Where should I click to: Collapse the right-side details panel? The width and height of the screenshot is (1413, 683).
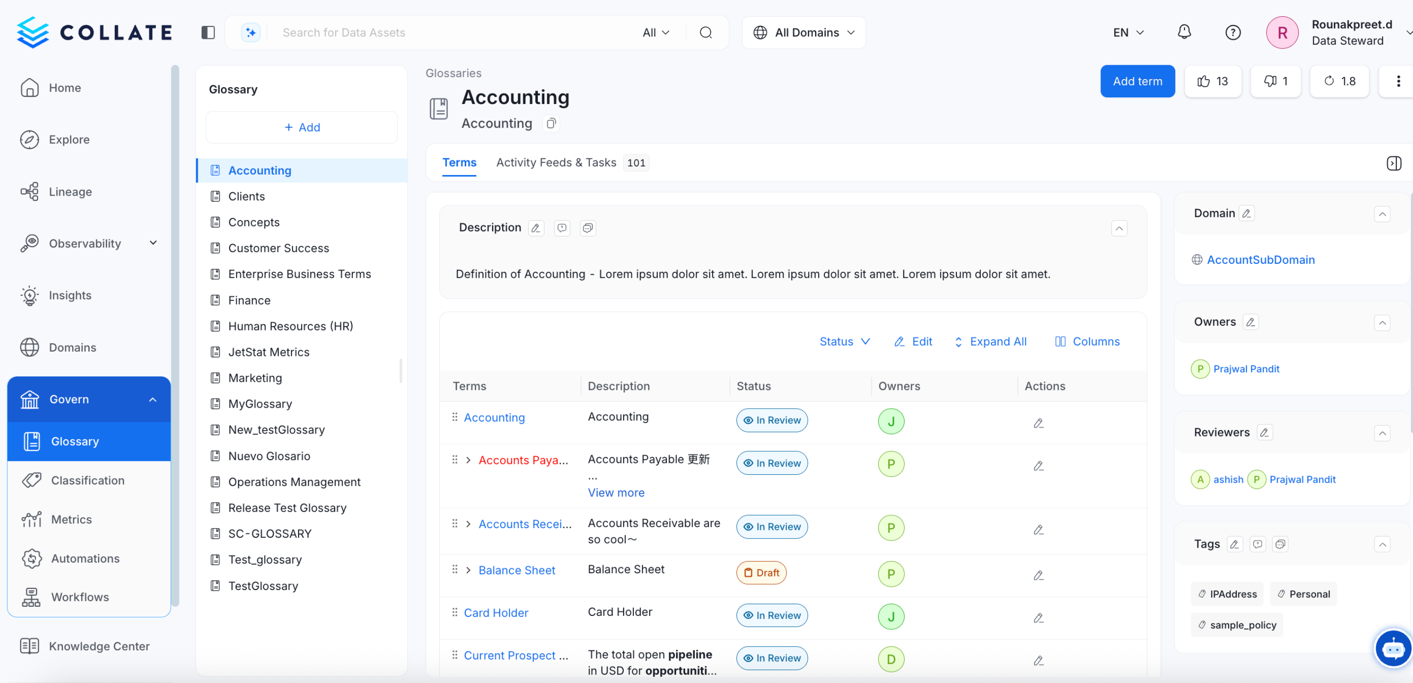click(x=1394, y=163)
